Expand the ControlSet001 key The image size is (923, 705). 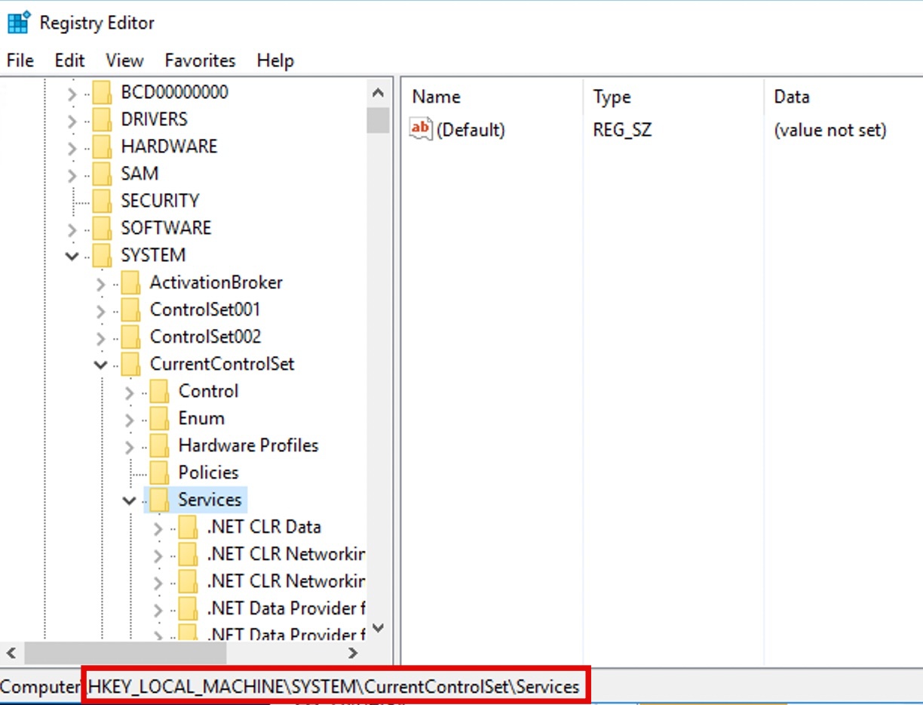(x=100, y=312)
